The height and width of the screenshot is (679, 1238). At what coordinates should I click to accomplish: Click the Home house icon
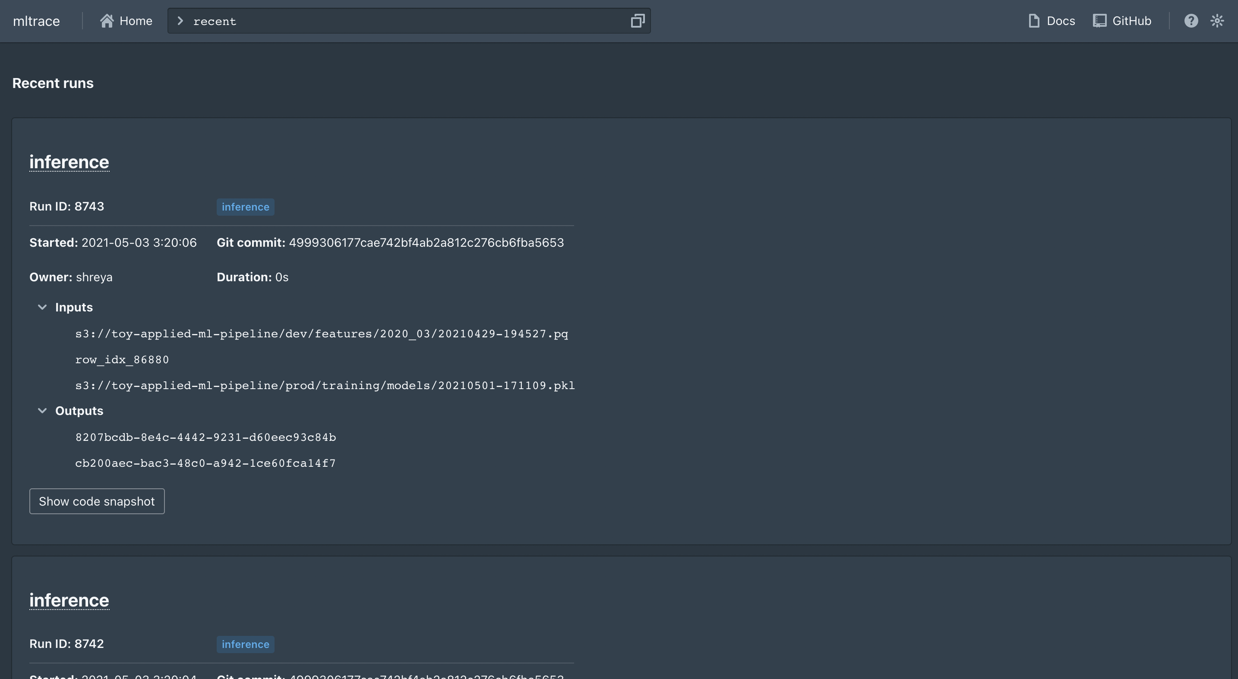tap(107, 21)
